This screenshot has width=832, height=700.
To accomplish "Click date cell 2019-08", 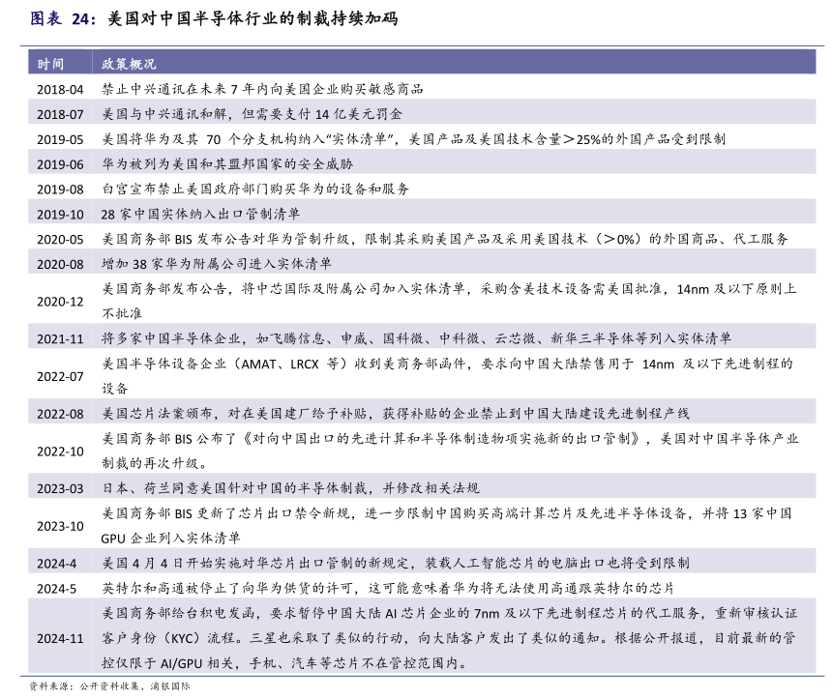I will point(60,190).
